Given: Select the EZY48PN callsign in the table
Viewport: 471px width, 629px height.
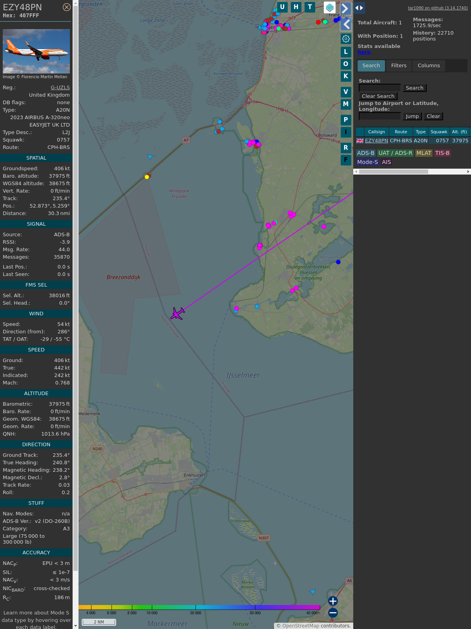Looking at the screenshot, I should click(376, 141).
